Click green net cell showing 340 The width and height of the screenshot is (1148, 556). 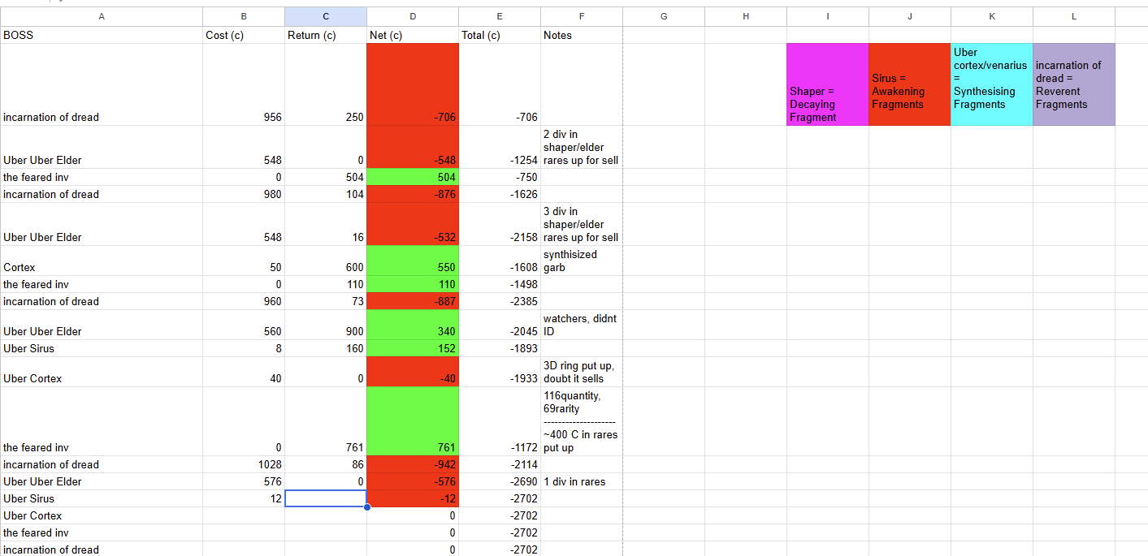[413, 325]
